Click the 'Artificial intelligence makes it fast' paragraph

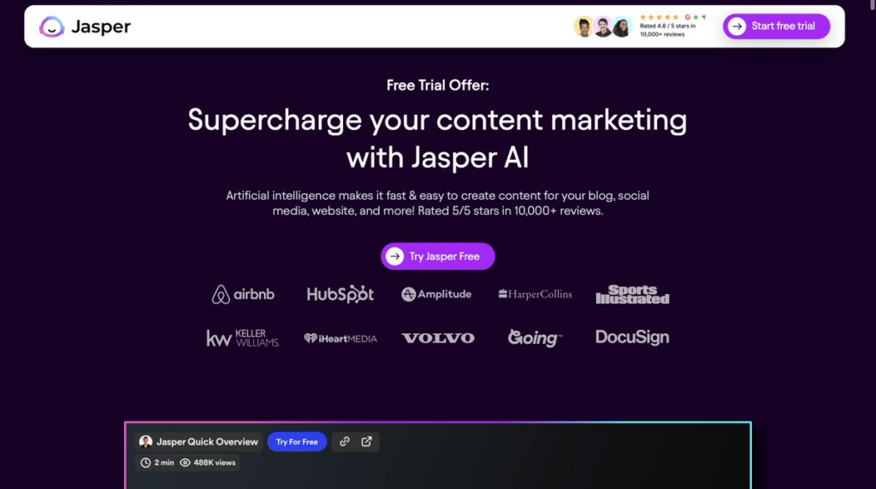tap(437, 203)
